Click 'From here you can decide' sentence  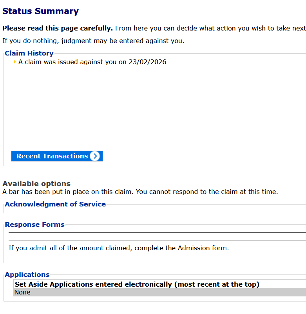pos(210,28)
